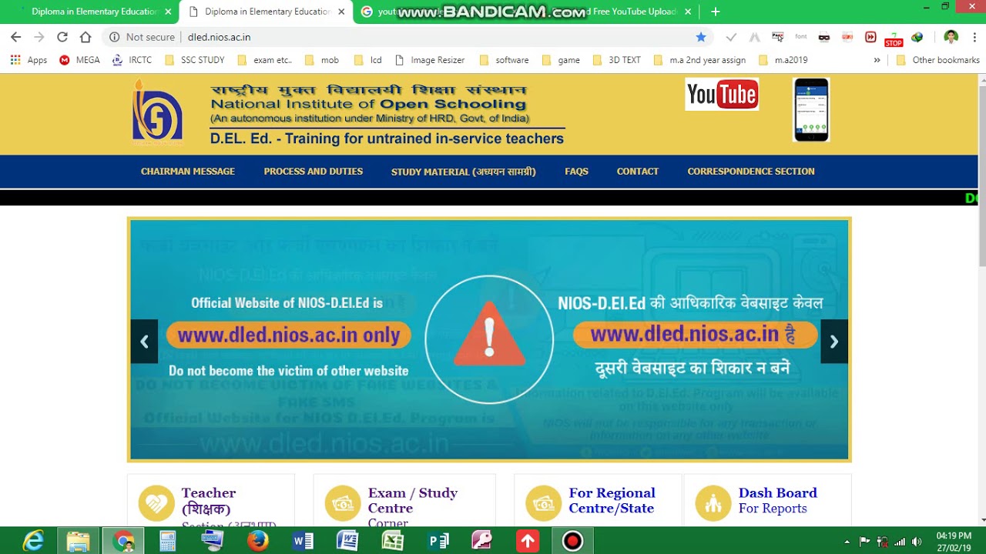Open FAQS menu item

coord(576,172)
